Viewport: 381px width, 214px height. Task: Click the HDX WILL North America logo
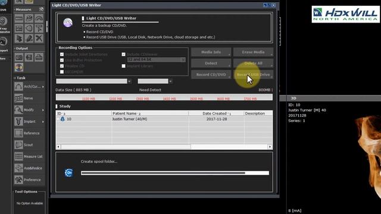click(345, 14)
